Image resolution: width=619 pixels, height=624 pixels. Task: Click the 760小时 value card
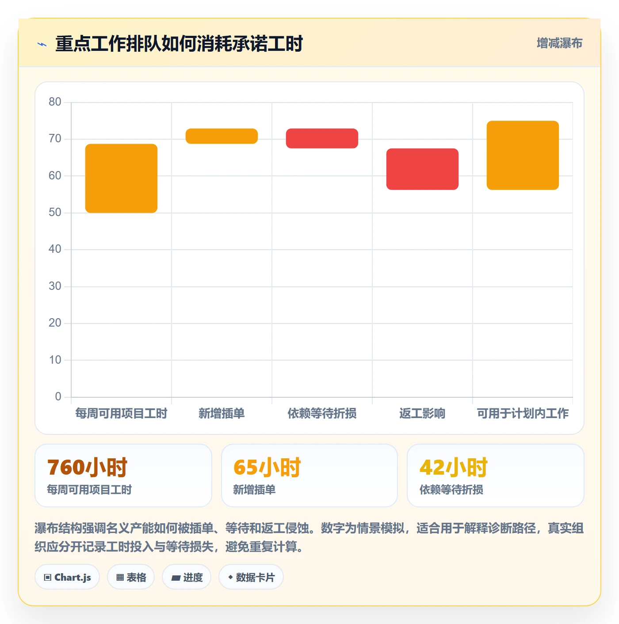[123, 476]
